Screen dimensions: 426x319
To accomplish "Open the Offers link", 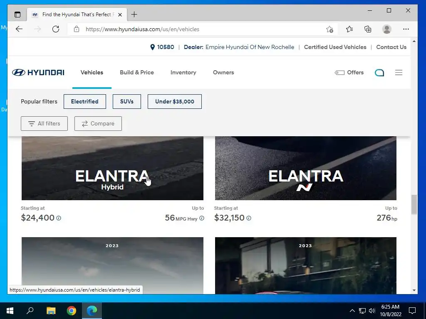I will (x=349, y=72).
